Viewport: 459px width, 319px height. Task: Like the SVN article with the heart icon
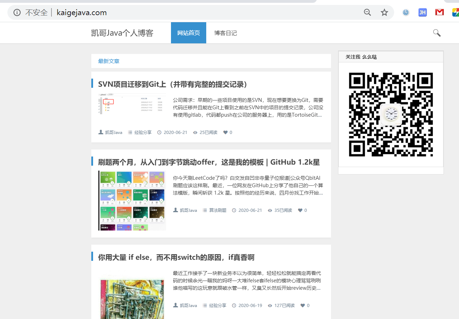[226, 133]
